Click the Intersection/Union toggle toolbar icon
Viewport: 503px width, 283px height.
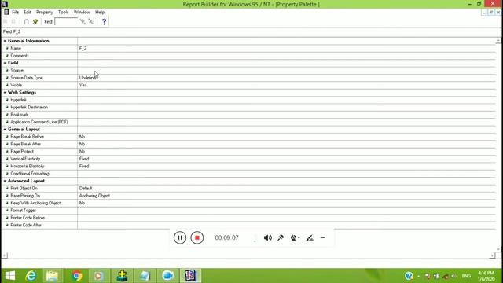coord(26,21)
